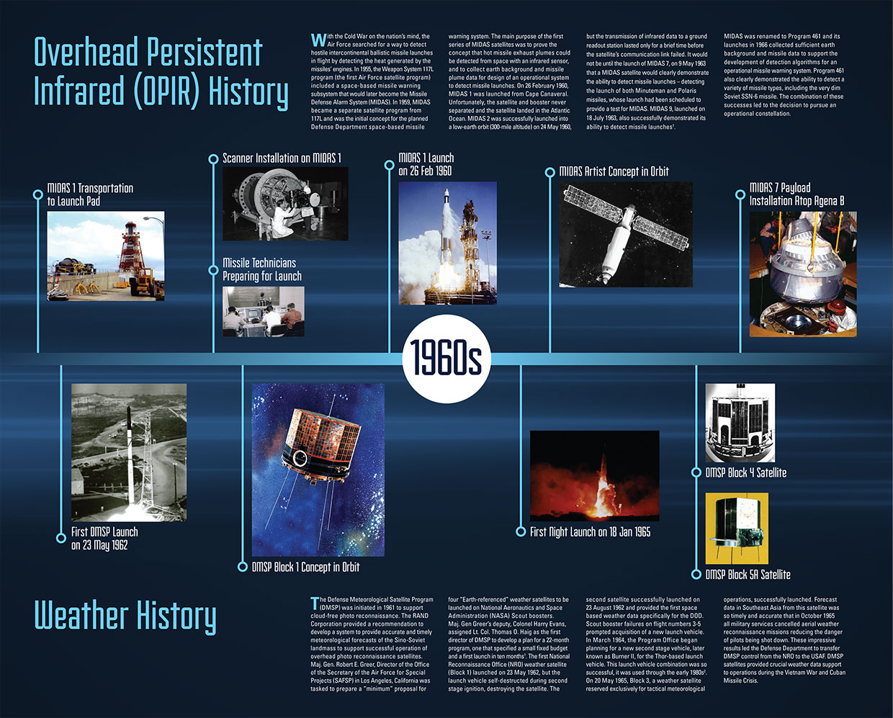This screenshot has width=893, height=718.
Task: Click the Weather History heading
Action: (x=125, y=616)
